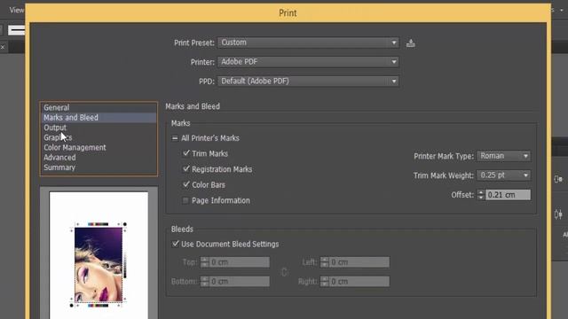Click the Right bleed stepper arrows
Screen dimensions: 568x319
[325, 282]
